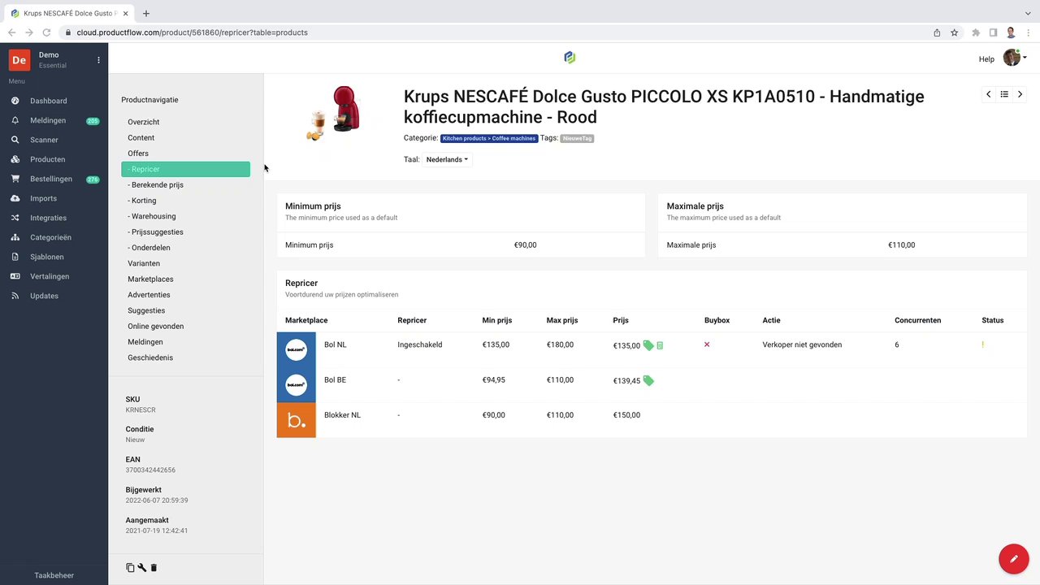The width and height of the screenshot is (1040, 585).
Task: Open the Taal Nederlands language dropdown
Action: [x=447, y=159]
